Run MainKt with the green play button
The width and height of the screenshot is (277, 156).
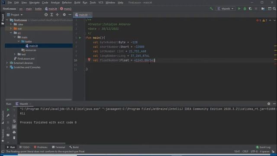point(239,9)
